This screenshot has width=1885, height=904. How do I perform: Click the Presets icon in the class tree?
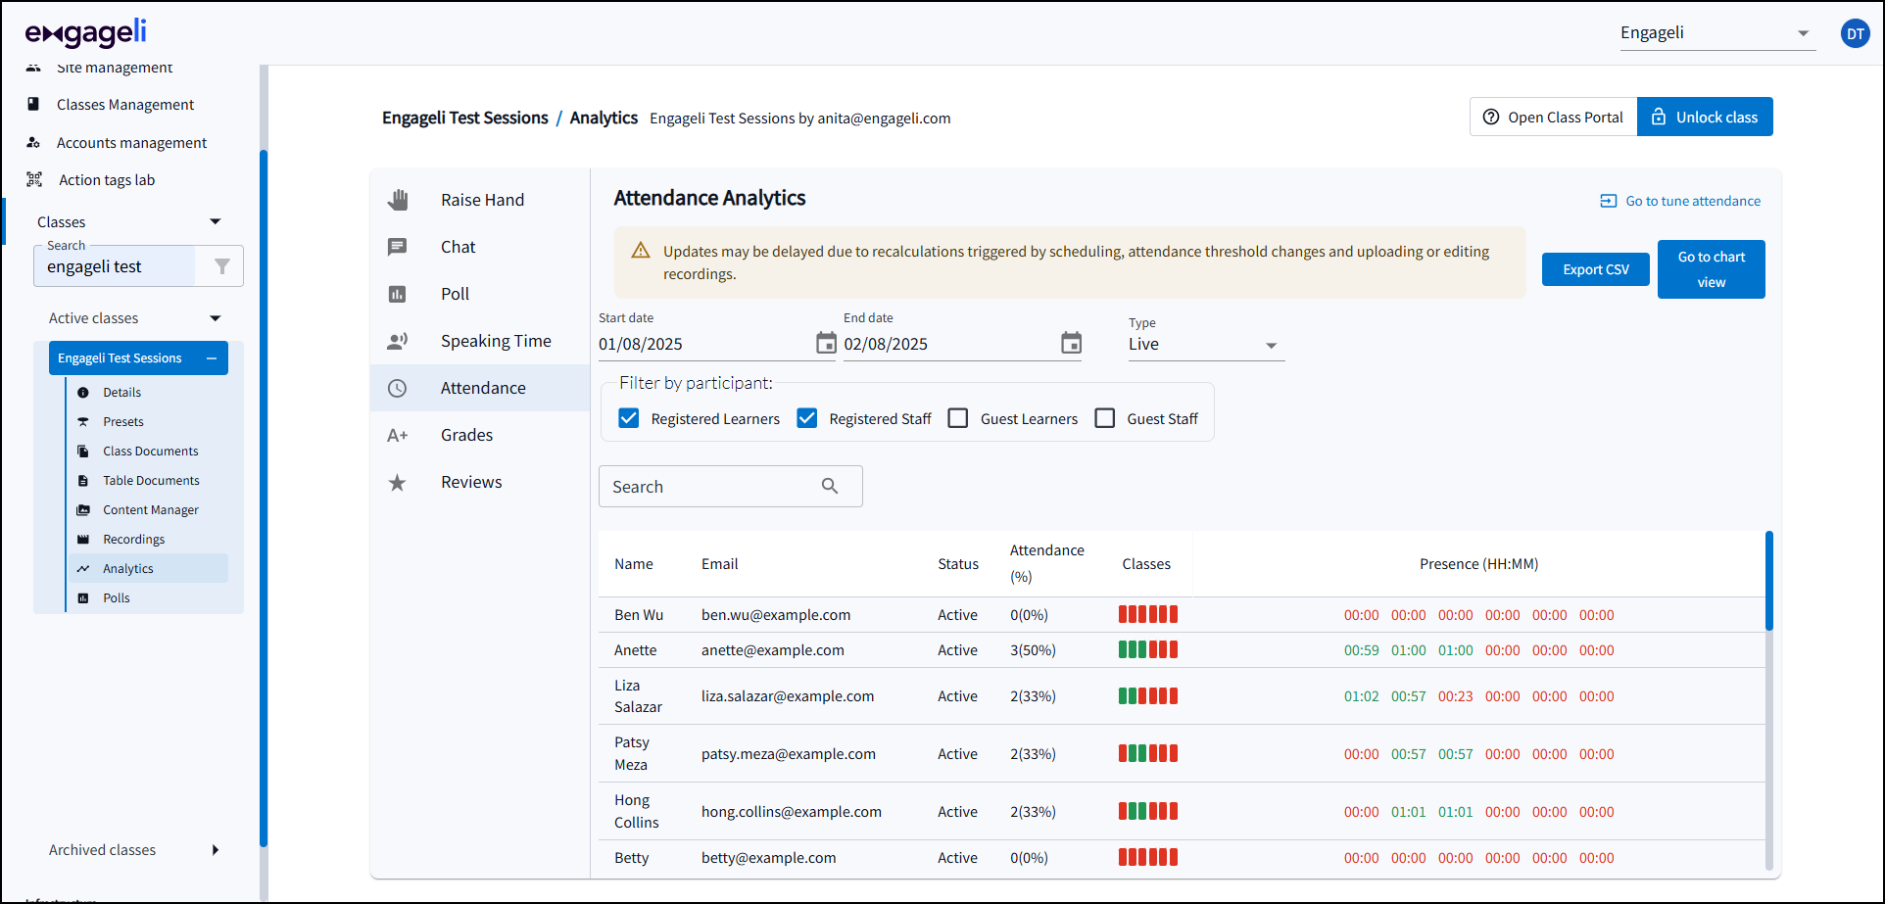[83, 421]
